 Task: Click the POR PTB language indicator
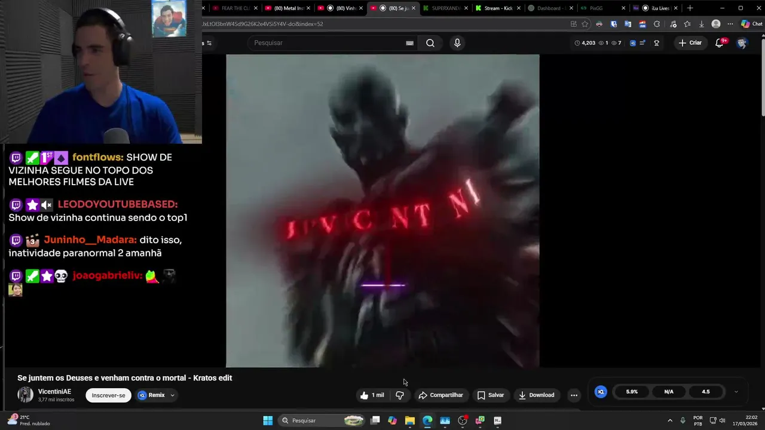point(698,420)
